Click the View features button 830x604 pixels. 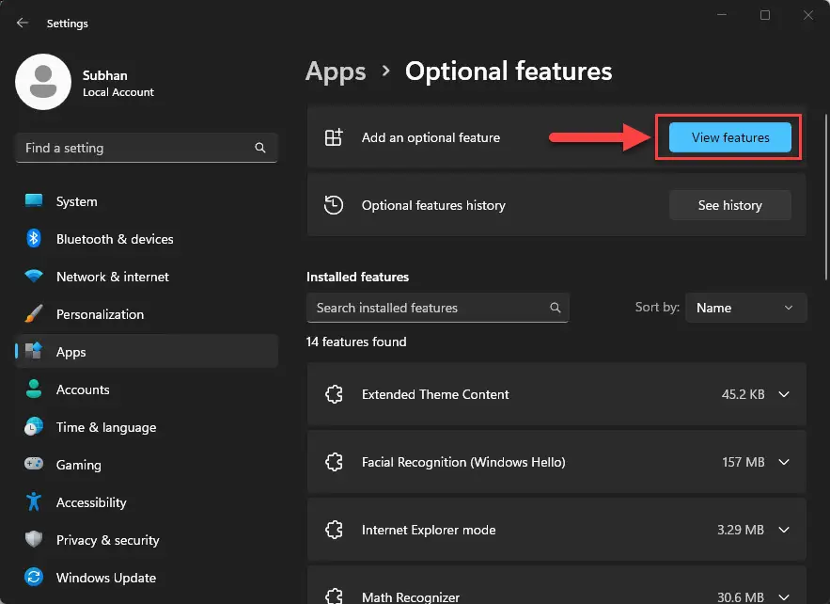pos(730,137)
